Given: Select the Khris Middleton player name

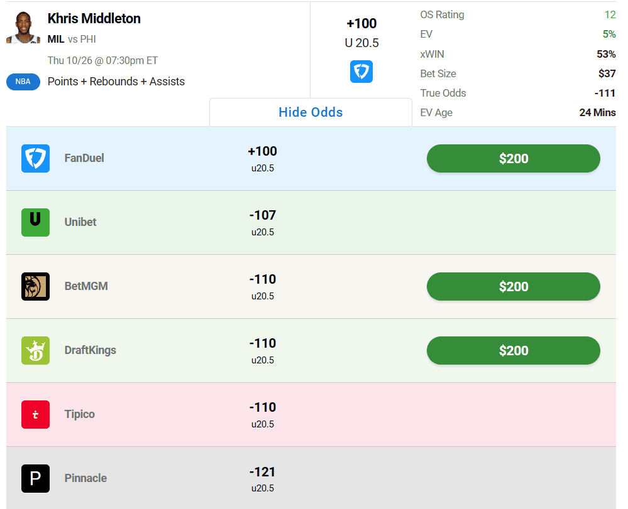Looking at the screenshot, I should 94,19.
